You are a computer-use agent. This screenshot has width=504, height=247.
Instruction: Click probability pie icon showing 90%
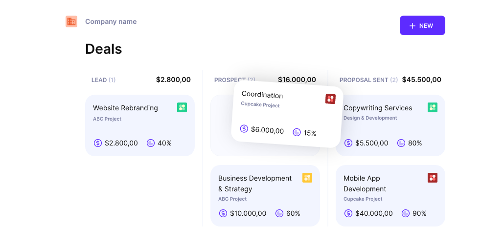click(x=406, y=213)
